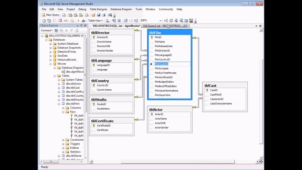The width and height of the screenshot is (302, 170).
Task: Expand the GeoData database node
Action: [x=50, y=56]
